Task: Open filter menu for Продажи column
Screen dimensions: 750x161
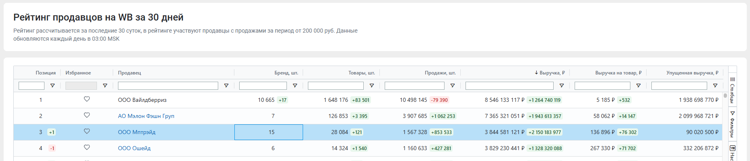Action: pyautogui.click(x=452, y=86)
